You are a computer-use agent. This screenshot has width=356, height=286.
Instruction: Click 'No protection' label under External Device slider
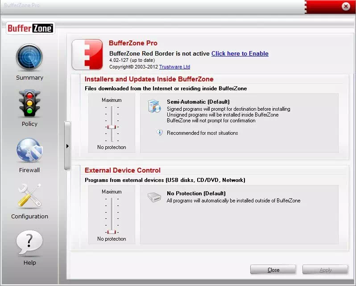point(112,239)
